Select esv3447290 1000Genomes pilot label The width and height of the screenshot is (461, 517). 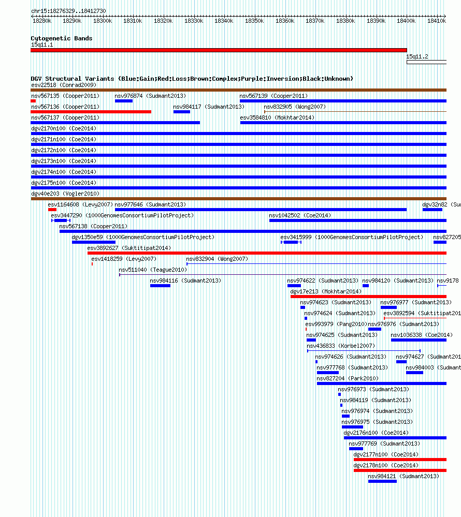click(122, 216)
